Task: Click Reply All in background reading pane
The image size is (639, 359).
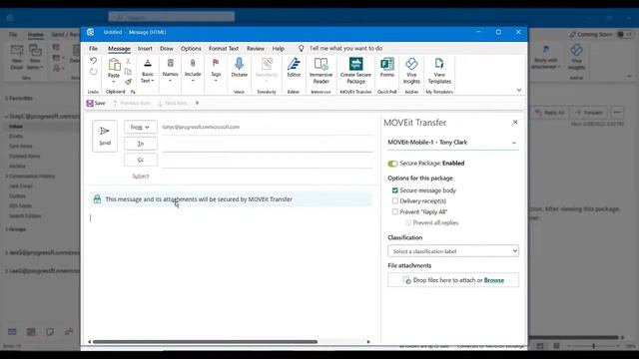Action: [549, 113]
